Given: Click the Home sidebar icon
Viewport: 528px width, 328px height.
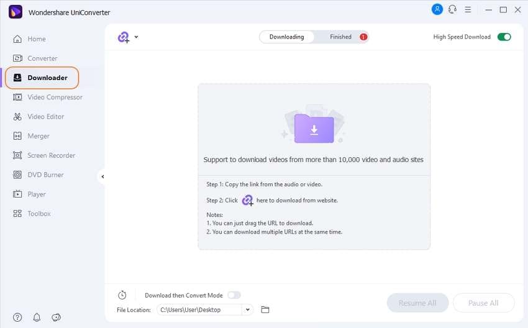Looking at the screenshot, I should (17, 39).
